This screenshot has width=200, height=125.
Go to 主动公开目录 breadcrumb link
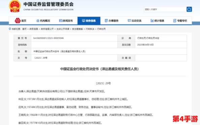click(x=63, y=29)
